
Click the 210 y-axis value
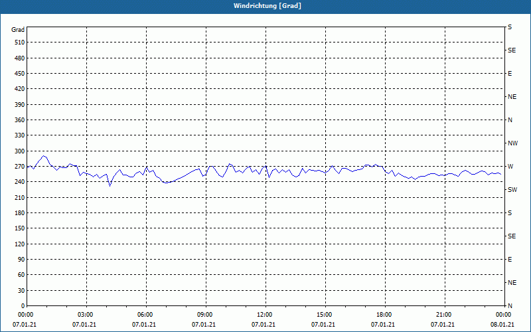pos(20,197)
